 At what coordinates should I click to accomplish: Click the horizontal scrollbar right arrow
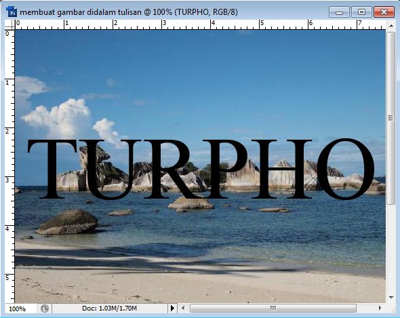coord(380,308)
